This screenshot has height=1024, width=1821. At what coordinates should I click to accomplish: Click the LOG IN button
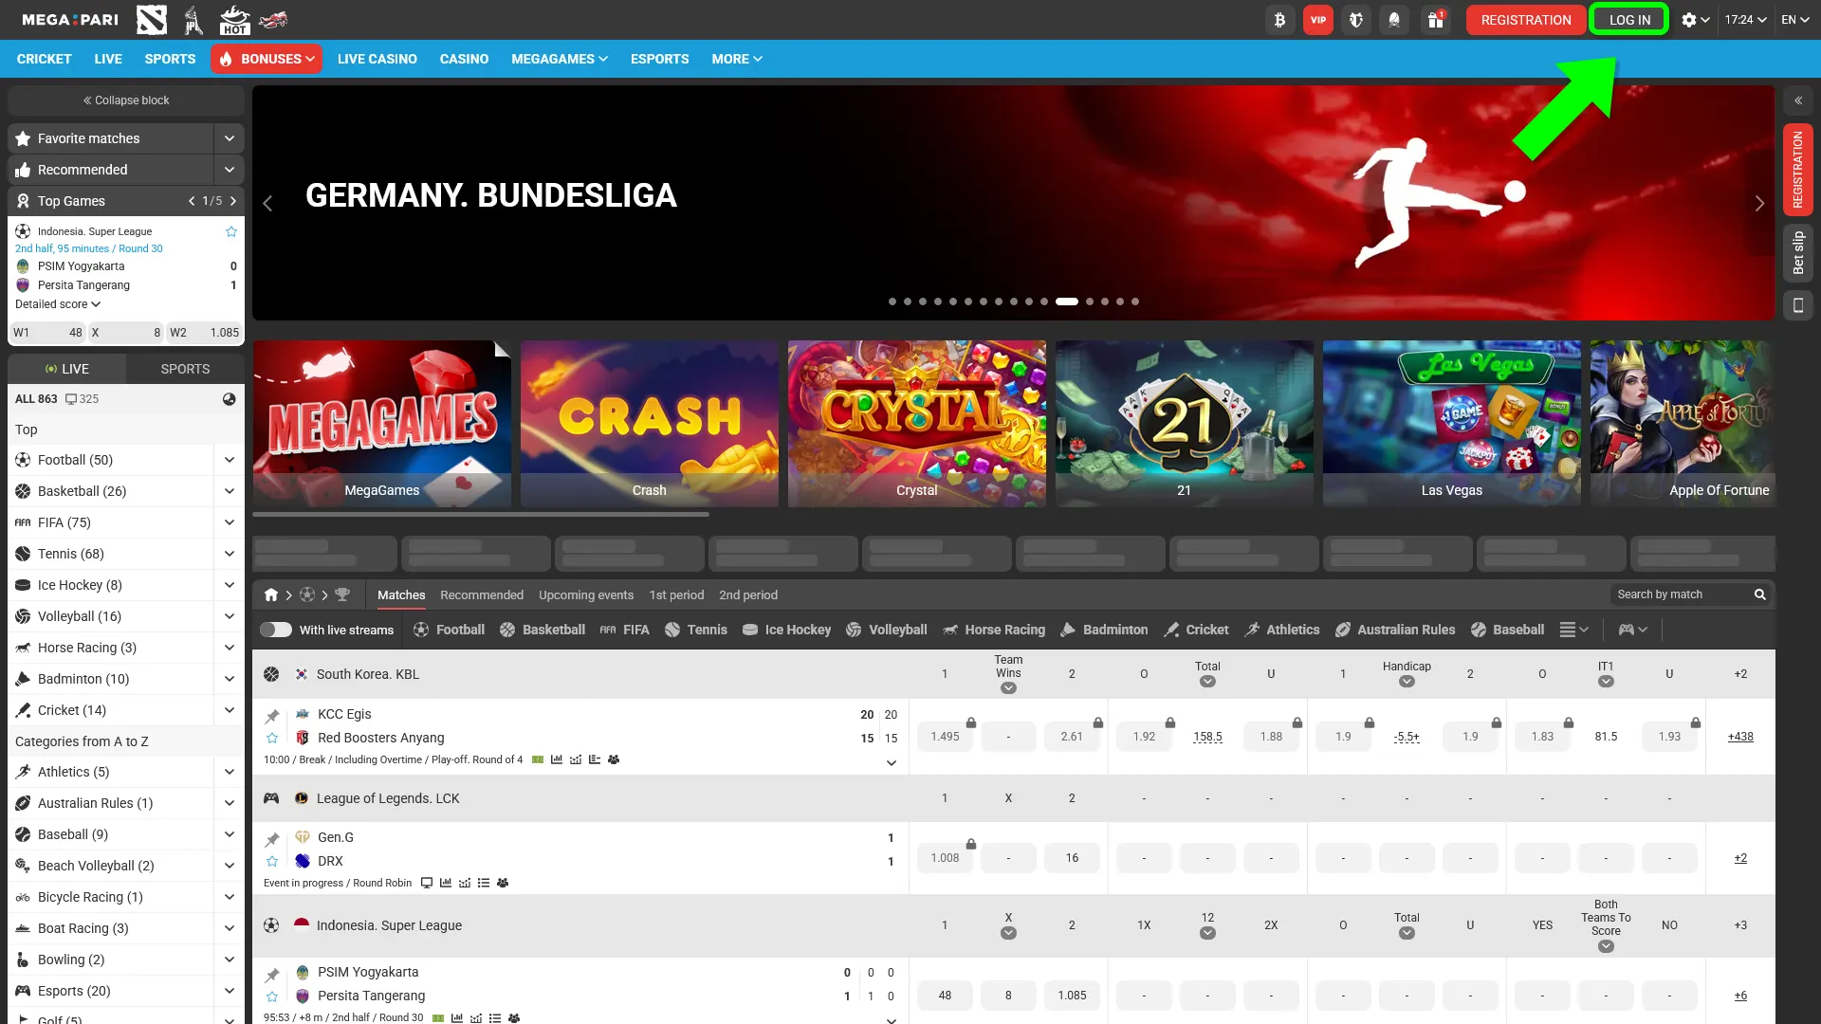pos(1629,20)
